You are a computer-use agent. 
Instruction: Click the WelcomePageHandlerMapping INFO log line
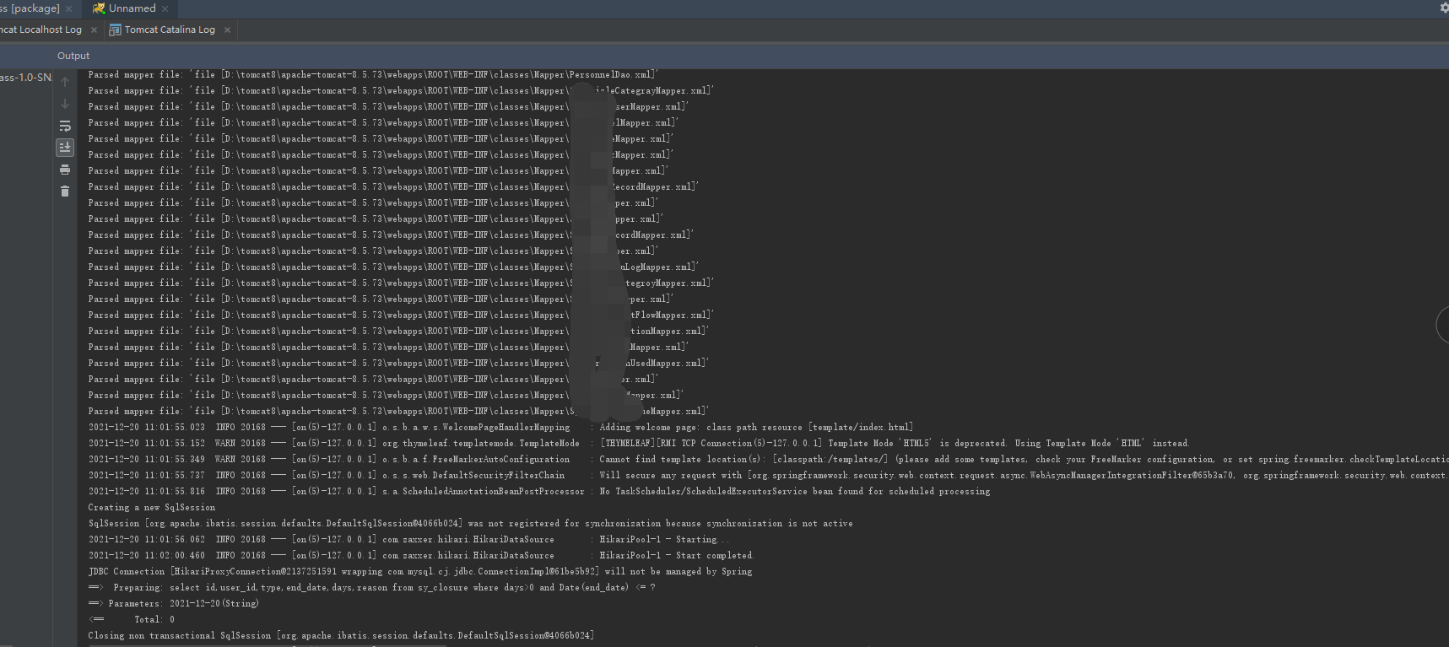[x=500, y=427]
